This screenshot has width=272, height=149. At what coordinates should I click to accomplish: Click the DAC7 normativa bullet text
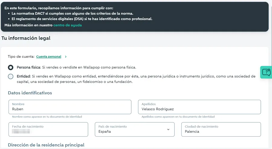[72, 14]
